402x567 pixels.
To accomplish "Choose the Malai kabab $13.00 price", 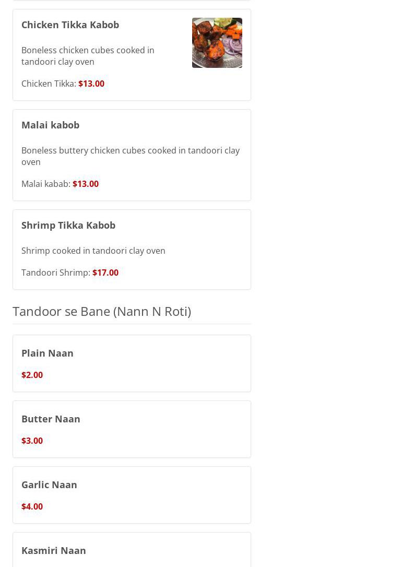I will [x=86, y=184].
